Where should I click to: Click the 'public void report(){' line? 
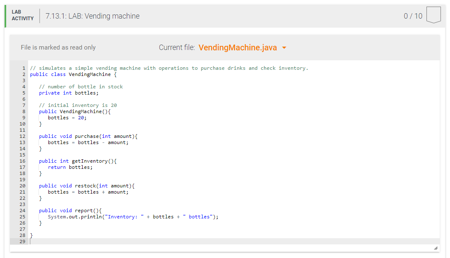coord(70,211)
